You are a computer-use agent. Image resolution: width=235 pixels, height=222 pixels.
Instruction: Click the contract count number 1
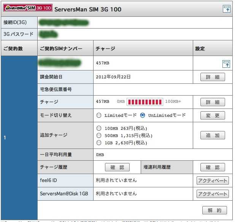click(x=5, y=137)
